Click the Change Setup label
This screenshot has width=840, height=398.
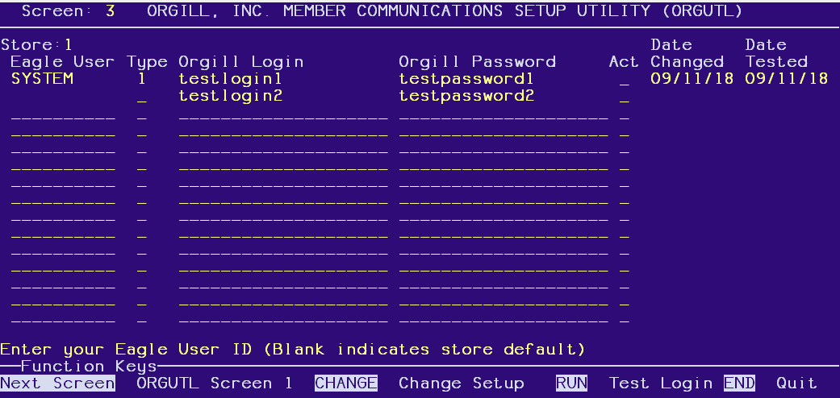pos(461,383)
